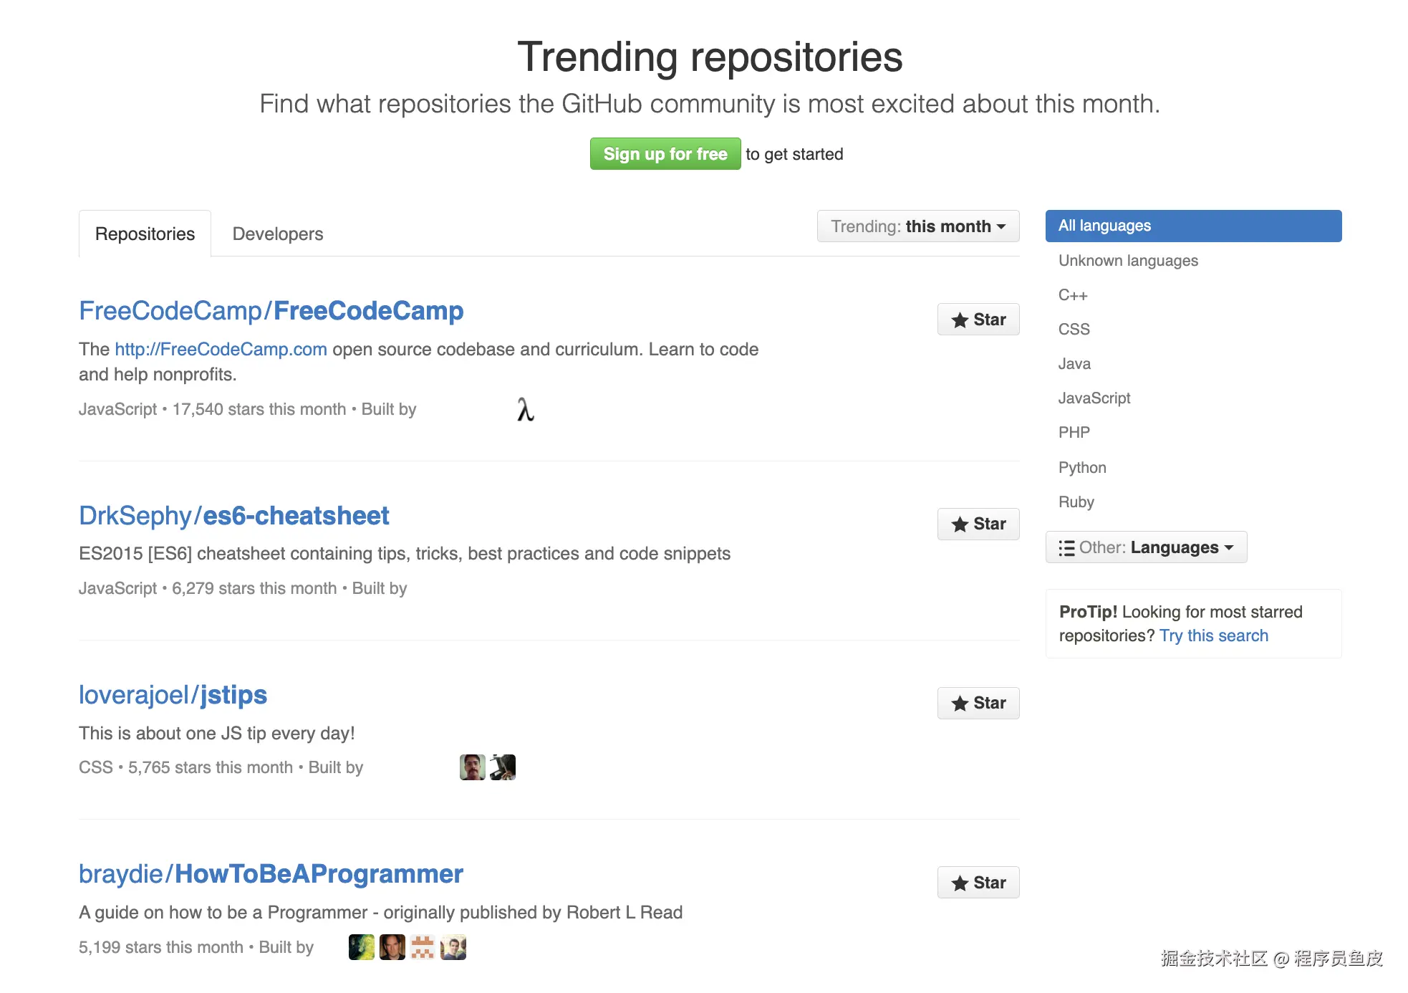Star the es6-cheatsheet repository
1408x993 pixels.
tap(978, 524)
